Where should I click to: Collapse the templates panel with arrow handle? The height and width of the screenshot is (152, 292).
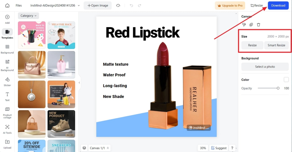pos(79,82)
